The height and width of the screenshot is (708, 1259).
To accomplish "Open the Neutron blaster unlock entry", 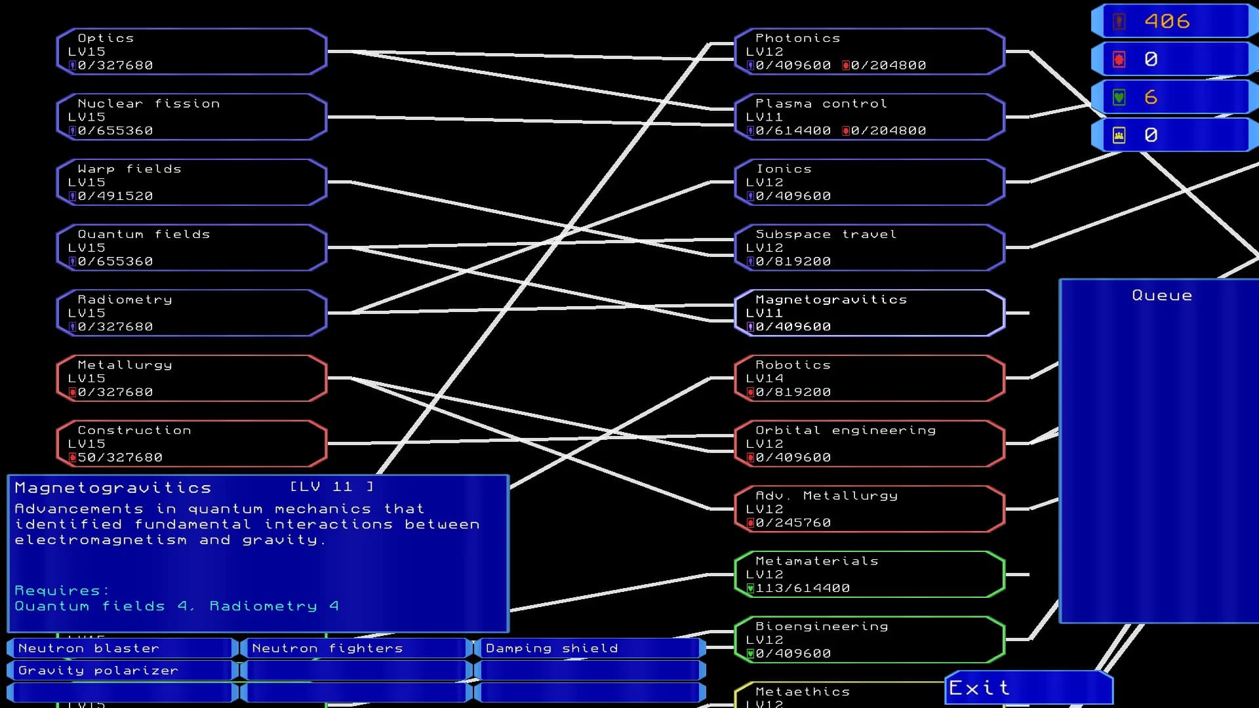I will tap(122, 648).
